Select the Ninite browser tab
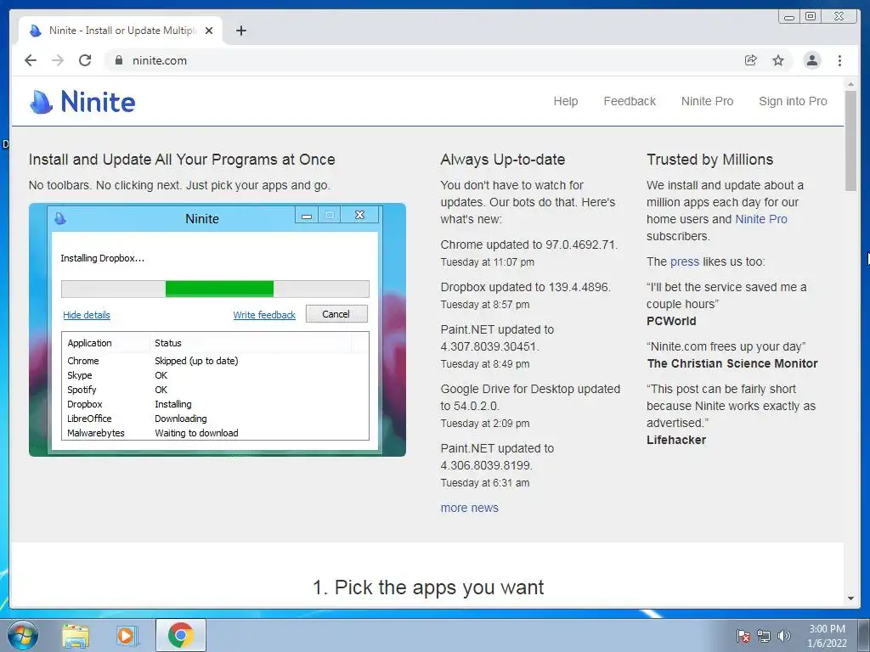The image size is (870, 652). (x=121, y=31)
